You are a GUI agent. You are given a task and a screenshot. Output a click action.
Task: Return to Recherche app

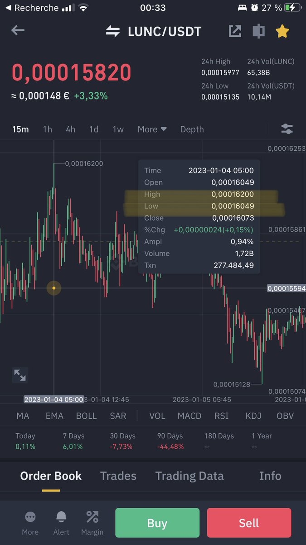[32, 8]
